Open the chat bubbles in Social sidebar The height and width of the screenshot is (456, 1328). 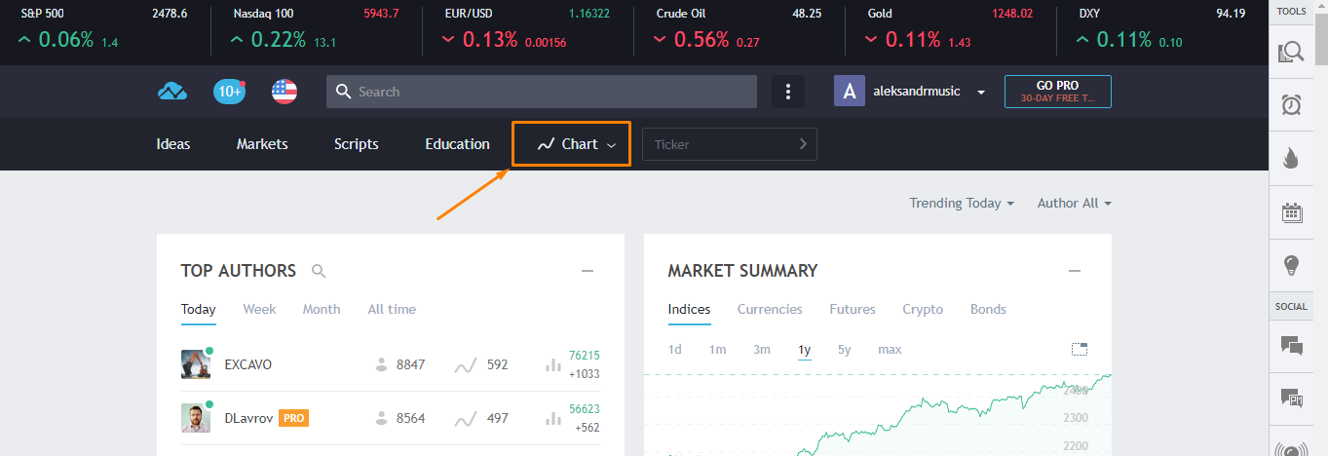tap(1291, 344)
